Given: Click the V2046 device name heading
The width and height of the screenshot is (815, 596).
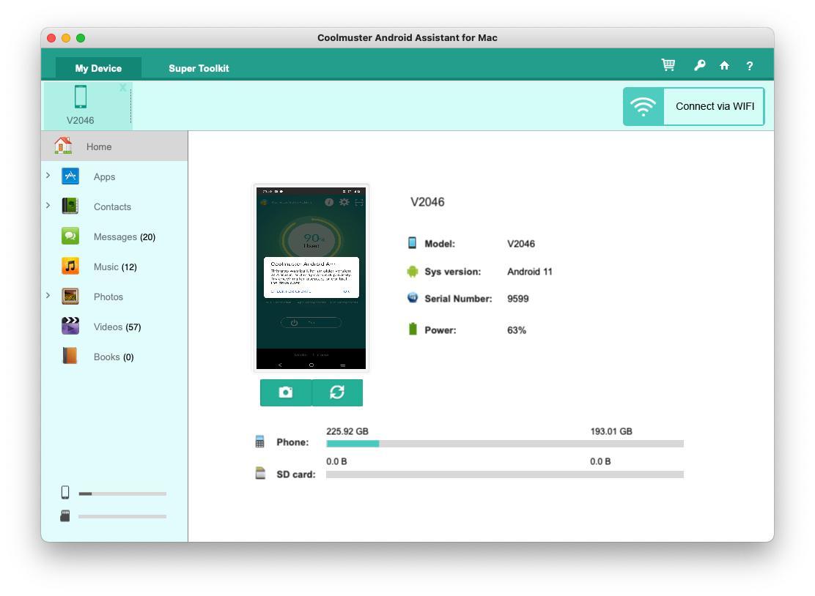Looking at the screenshot, I should tap(427, 202).
